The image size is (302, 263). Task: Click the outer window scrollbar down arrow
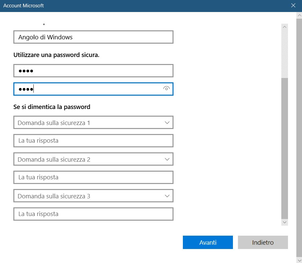tap(299, 260)
